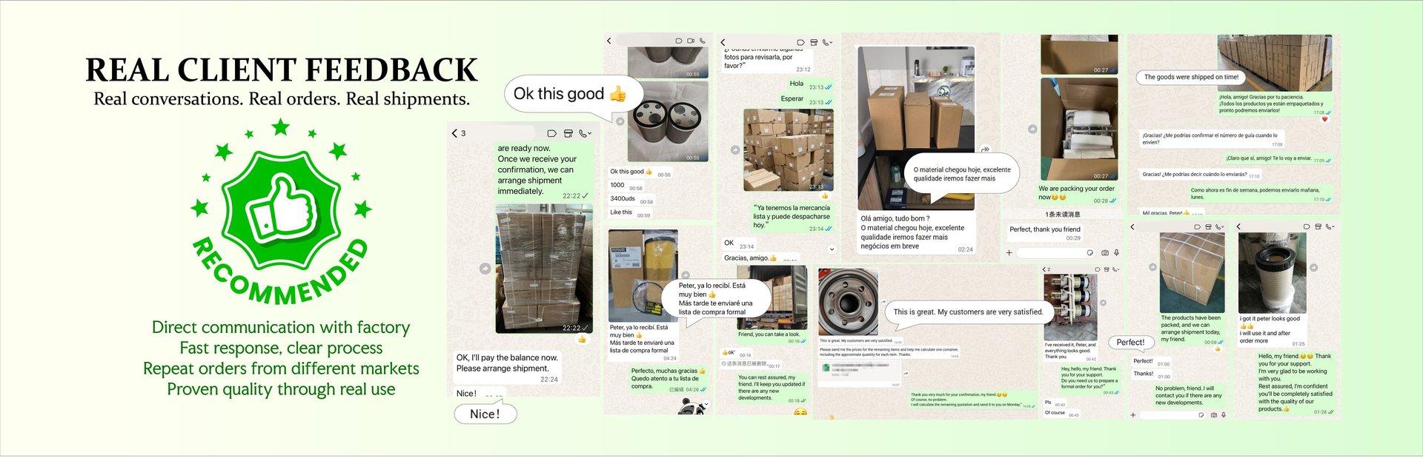The width and height of the screenshot is (1423, 458).
Task: Expand the phone call dropdown in the leftmost chat
Action: (585, 134)
